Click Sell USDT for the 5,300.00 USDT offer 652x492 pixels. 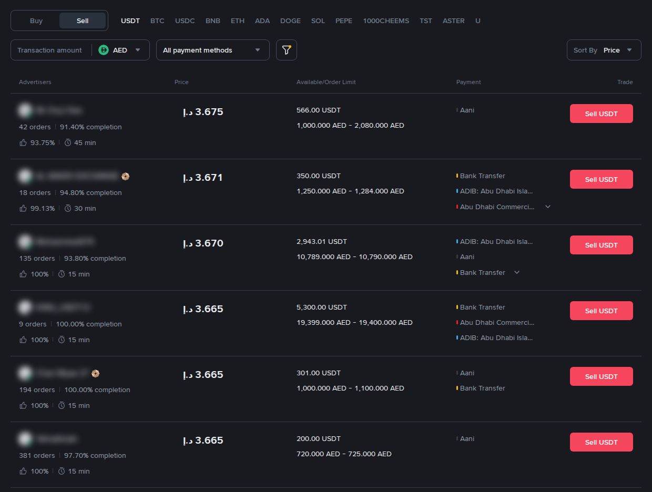click(601, 311)
